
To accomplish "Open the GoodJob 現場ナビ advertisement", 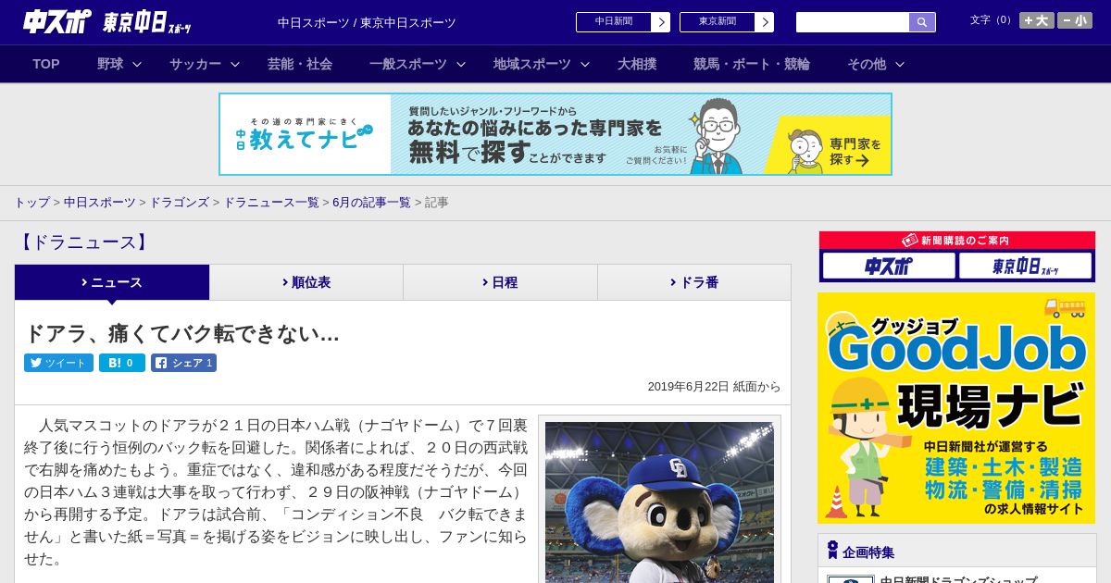I will coord(956,408).
